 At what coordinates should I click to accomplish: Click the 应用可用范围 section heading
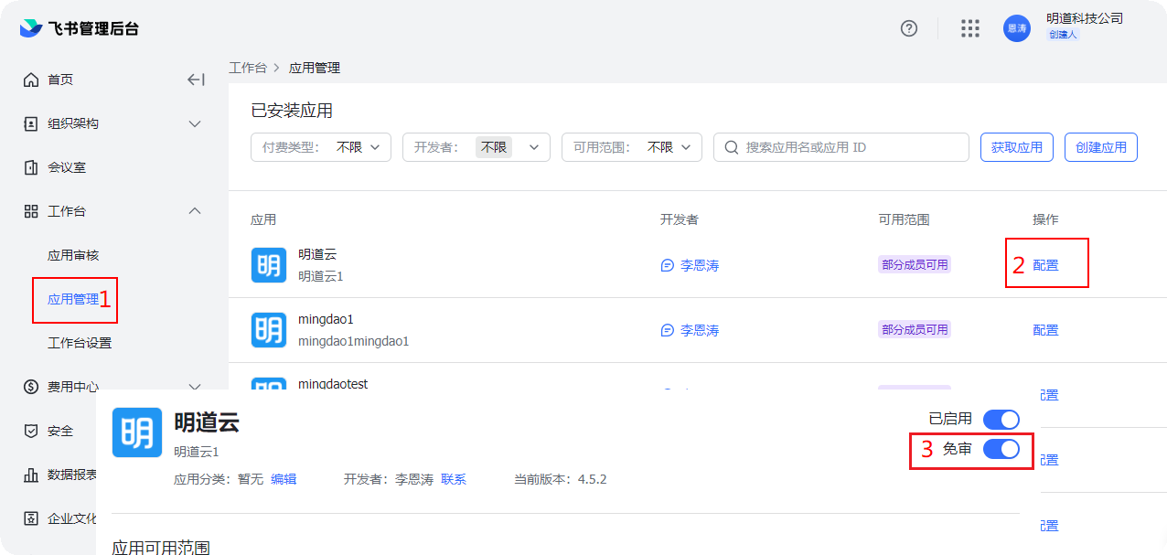click(161, 548)
